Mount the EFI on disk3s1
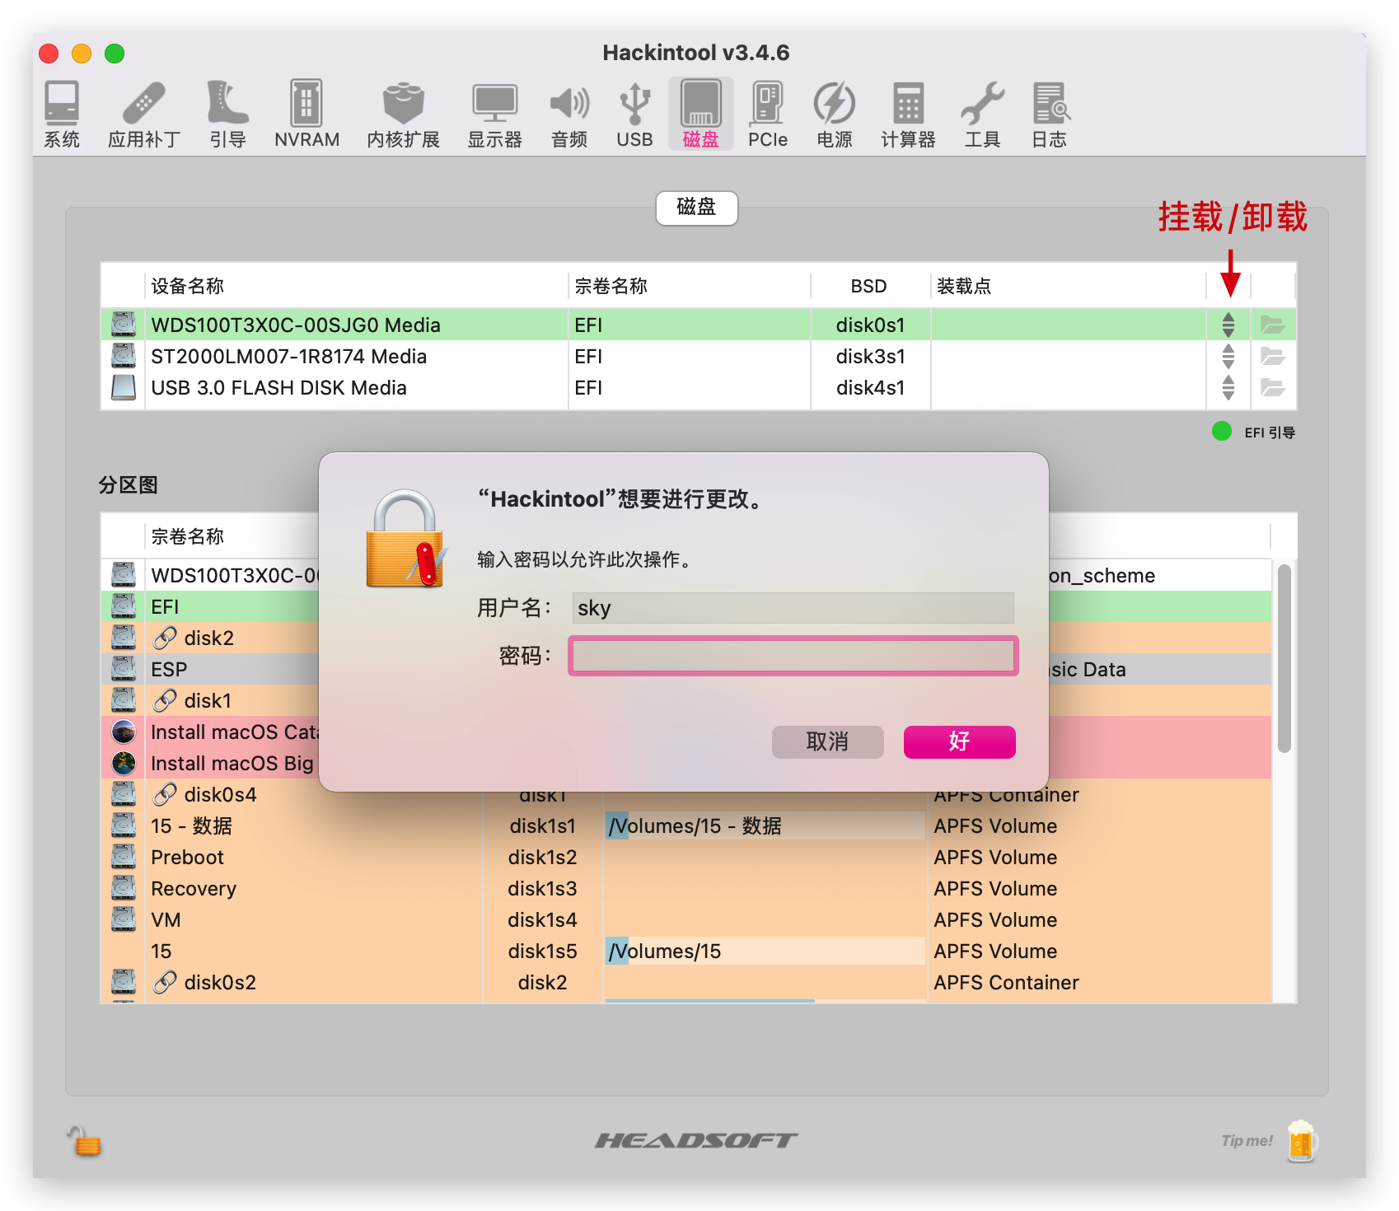 (x=1228, y=356)
